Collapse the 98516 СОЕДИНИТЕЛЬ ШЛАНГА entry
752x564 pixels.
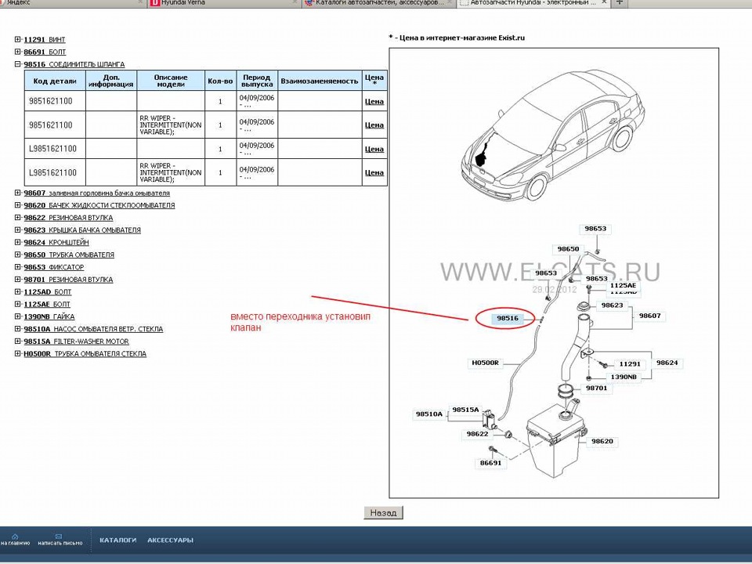pyautogui.click(x=17, y=63)
